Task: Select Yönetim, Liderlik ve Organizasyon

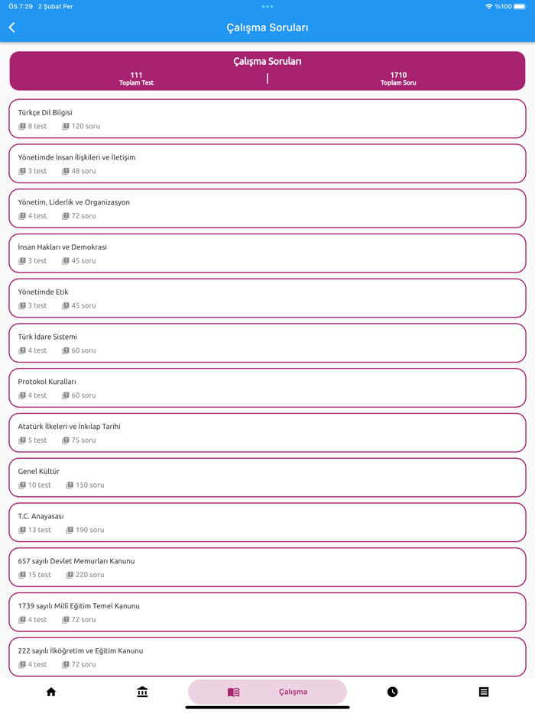Action: click(x=267, y=208)
